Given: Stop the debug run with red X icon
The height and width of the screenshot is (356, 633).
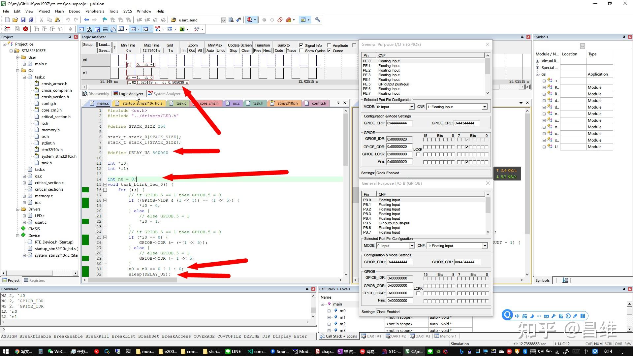Looking at the screenshot, I should tap(25, 29).
